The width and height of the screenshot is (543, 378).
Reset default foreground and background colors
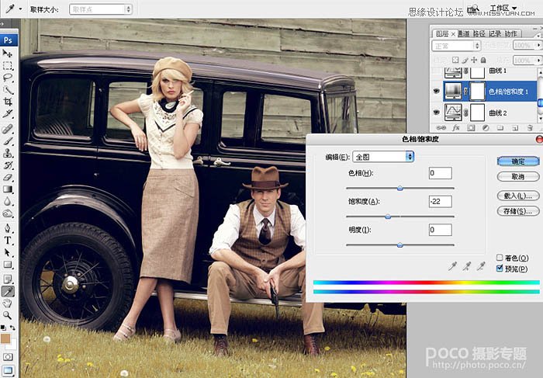pos(3,328)
